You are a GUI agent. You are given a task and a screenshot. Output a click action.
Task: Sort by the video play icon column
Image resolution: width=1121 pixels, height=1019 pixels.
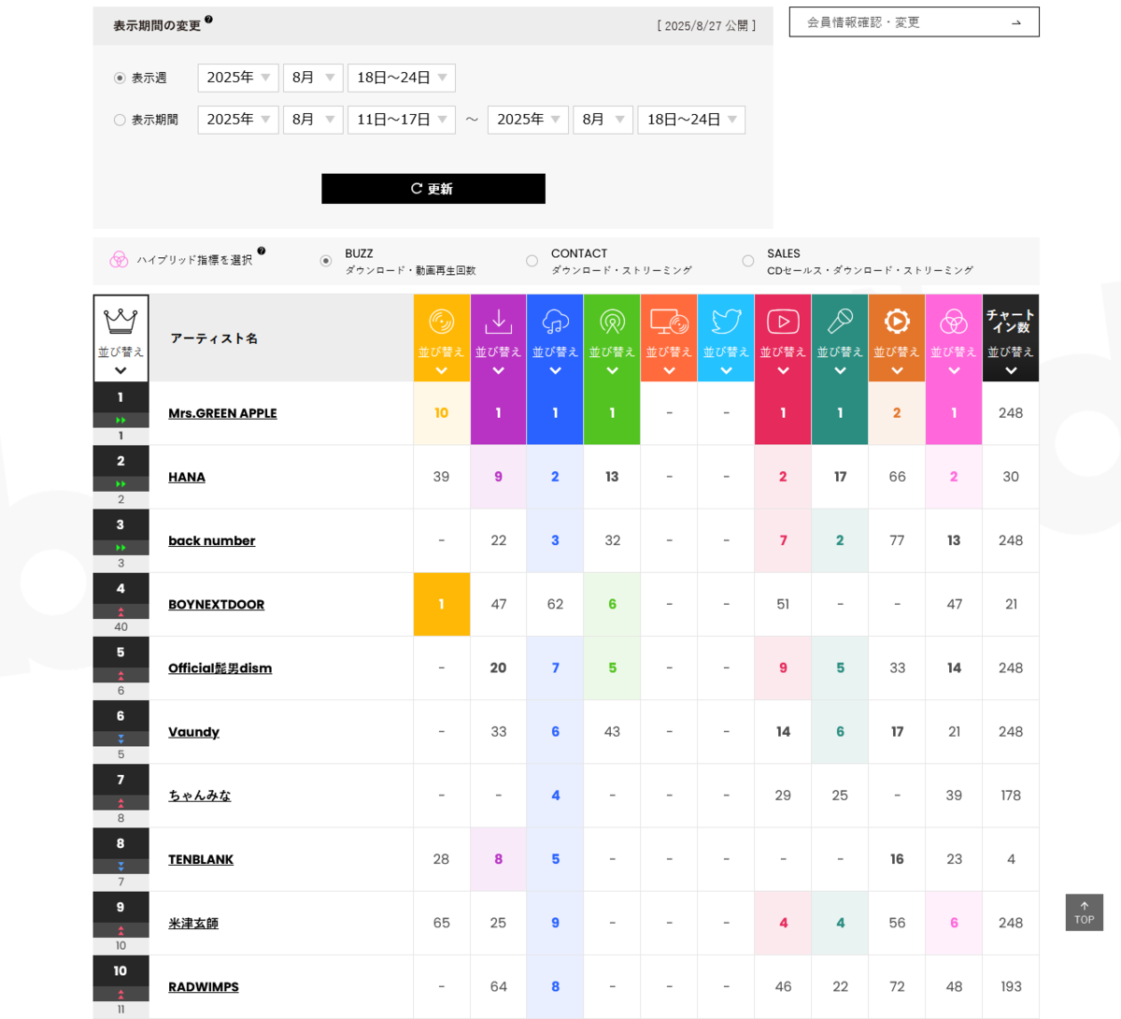(783, 338)
